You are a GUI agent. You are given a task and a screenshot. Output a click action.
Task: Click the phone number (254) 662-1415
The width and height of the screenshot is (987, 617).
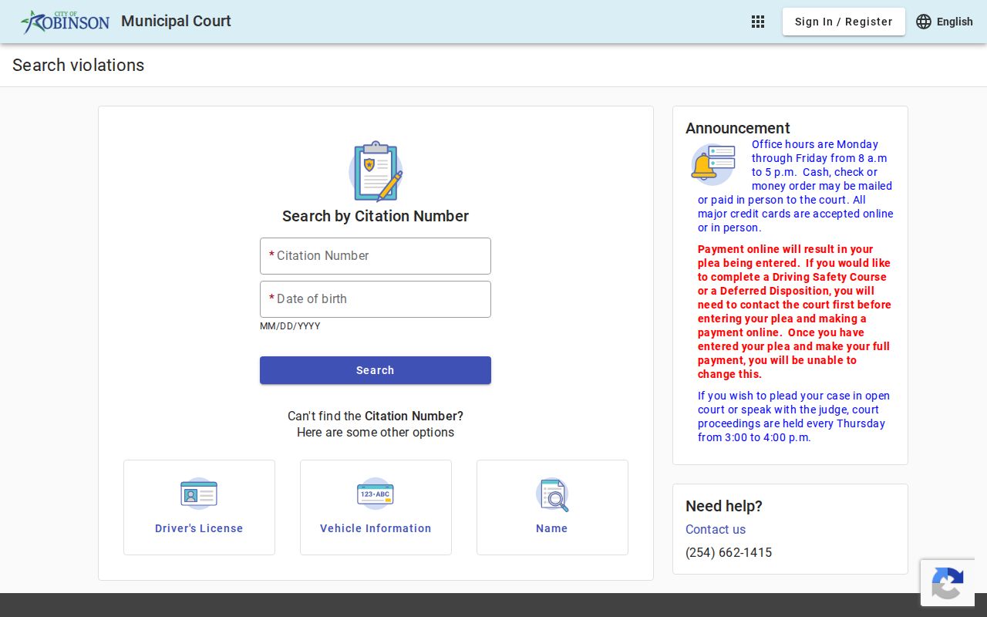tap(729, 552)
